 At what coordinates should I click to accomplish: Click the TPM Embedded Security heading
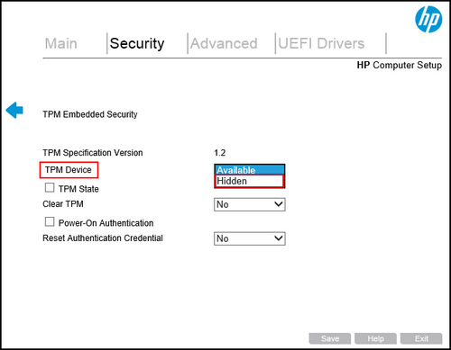90,114
